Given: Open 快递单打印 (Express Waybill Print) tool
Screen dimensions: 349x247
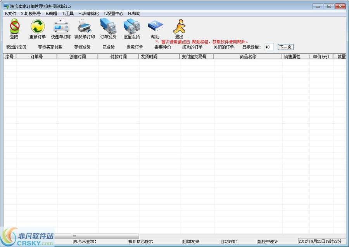Looking at the screenshot, I should click(x=61, y=29).
